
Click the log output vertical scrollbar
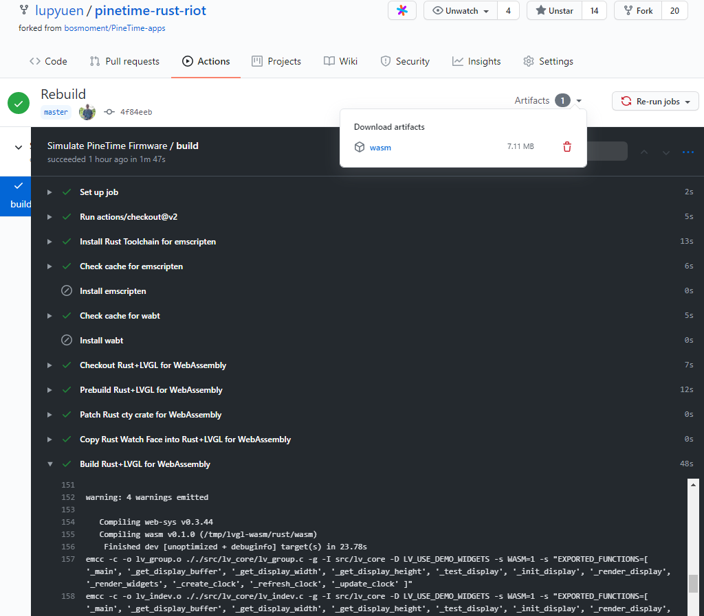click(693, 583)
